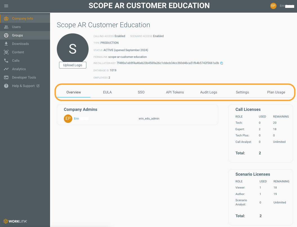Open the SSO tab
The height and width of the screenshot is (227, 297).
[141, 92]
